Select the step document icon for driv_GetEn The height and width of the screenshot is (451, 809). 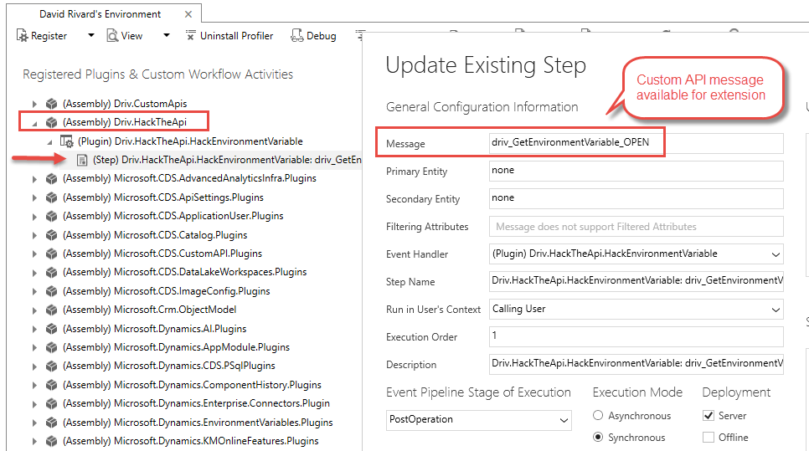click(81, 161)
